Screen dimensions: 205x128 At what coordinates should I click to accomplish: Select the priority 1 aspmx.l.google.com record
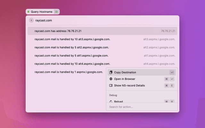click(x=69, y=72)
